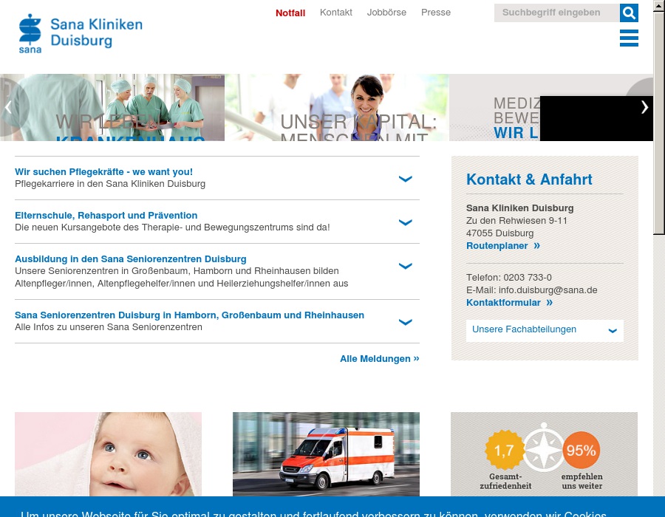The width and height of the screenshot is (665, 517).
Task: Open the hamburger menu icon
Action: [x=629, y=38]
